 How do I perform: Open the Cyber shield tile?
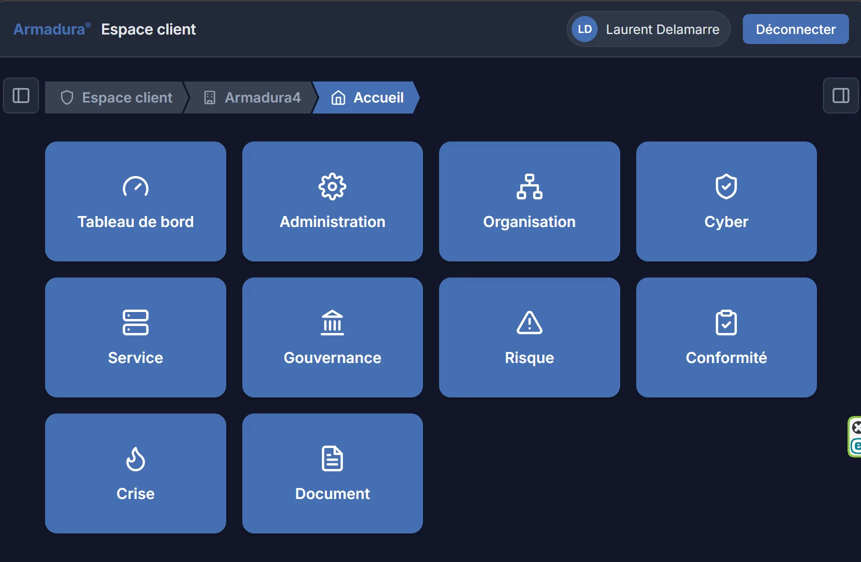coord(726,201)
